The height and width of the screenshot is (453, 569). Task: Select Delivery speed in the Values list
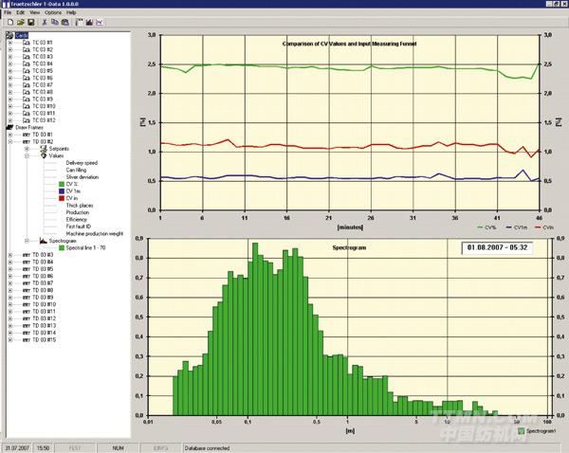pos(82,162)
